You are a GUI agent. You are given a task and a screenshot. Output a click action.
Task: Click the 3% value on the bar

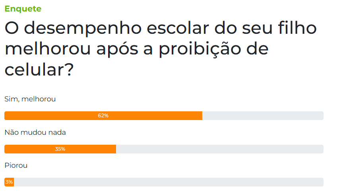(9, 182)
